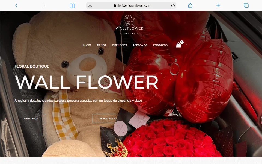Click the page reload icon

pos(172,5)
